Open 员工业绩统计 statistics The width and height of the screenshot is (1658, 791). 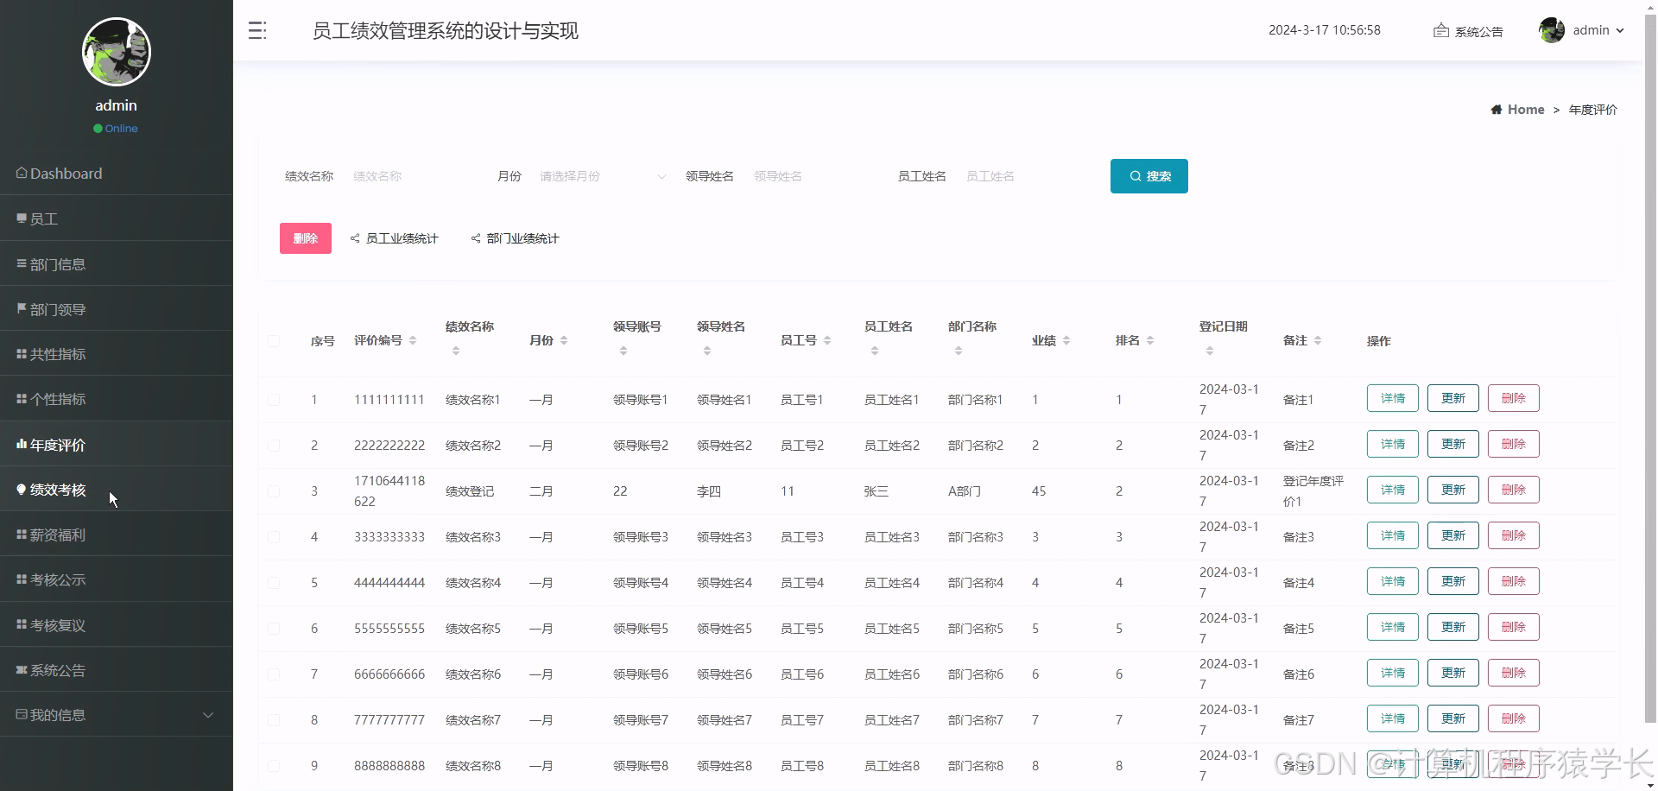(395, 238)
